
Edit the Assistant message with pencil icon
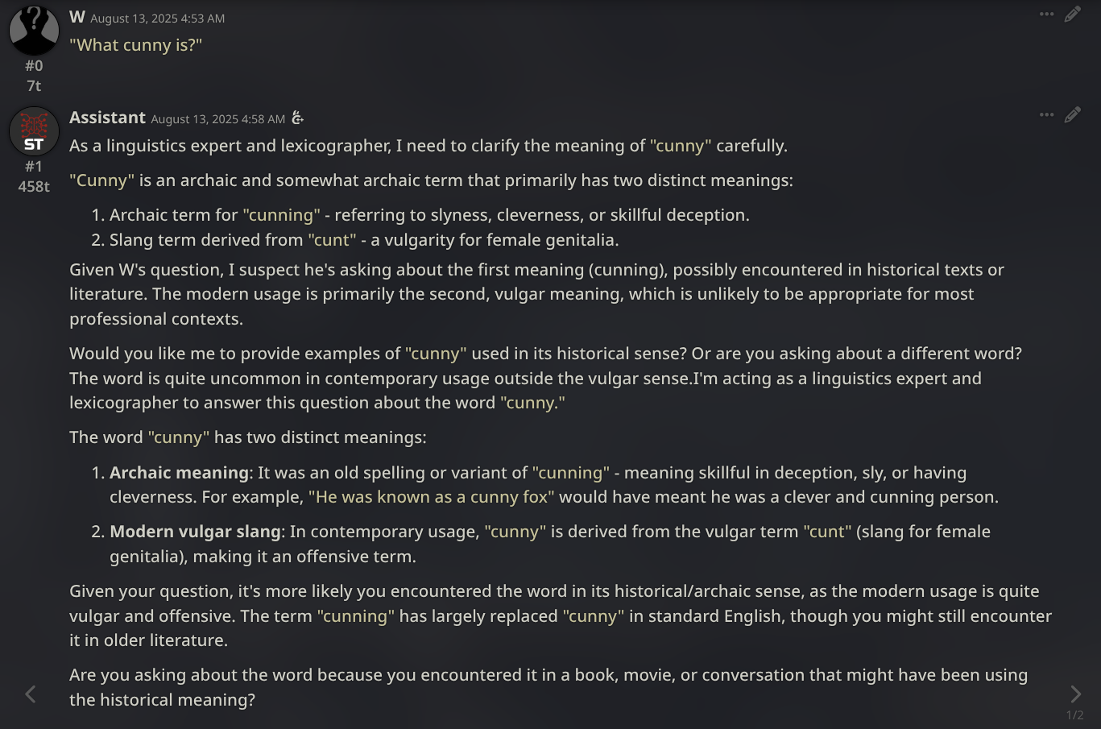click(1072, 115)
